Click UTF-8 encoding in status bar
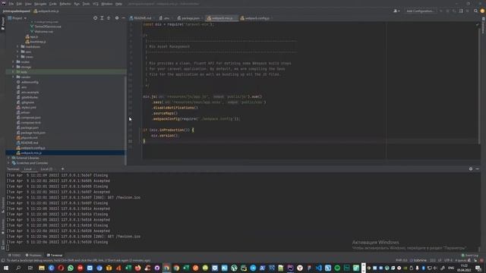Screen dimensions: 486x273 [x=449, y=260]
